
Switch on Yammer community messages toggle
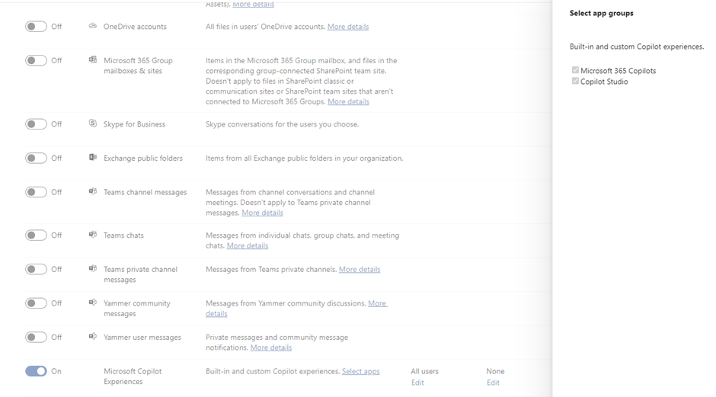click(36, 303)
